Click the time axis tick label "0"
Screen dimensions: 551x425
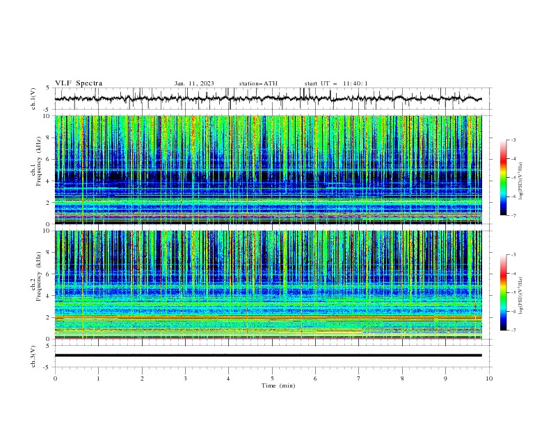(55, 378)
